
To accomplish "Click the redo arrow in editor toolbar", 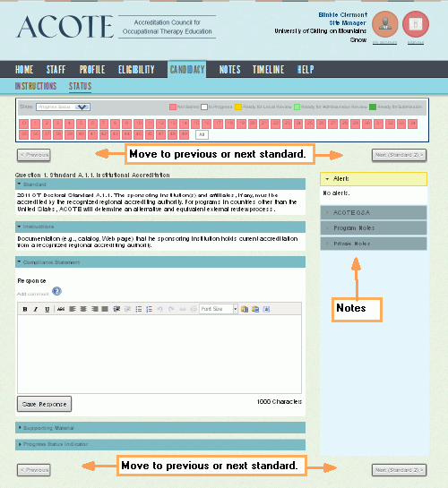I will [171, 309].
